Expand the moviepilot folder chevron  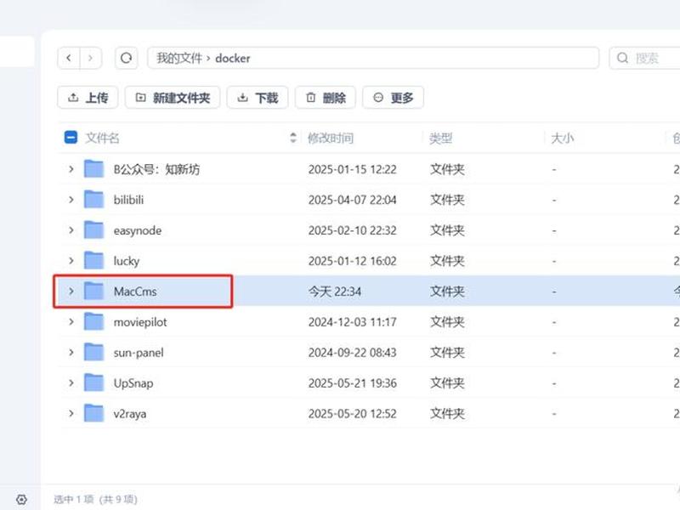[71, 322]
